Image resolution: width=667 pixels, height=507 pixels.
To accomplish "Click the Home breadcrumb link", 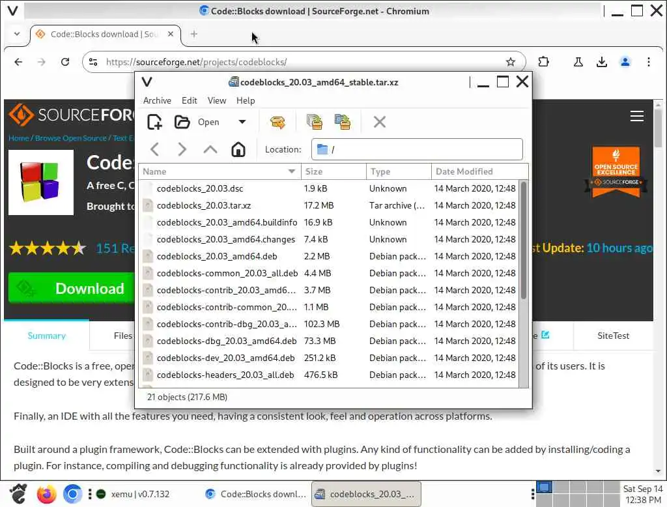I will [x=19, y=138].
